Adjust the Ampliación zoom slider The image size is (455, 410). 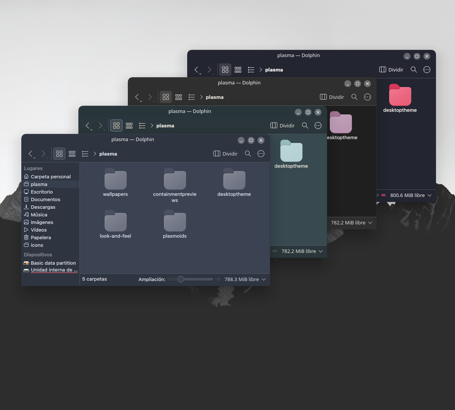pyautogui.click(x=190, y=279)
